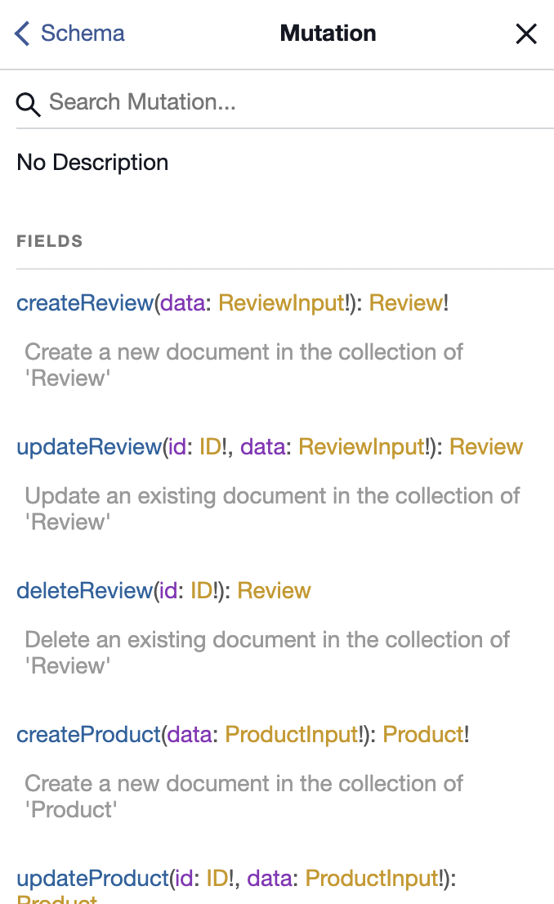
Task: Open the deleteReview field
Action: point(84,590)
